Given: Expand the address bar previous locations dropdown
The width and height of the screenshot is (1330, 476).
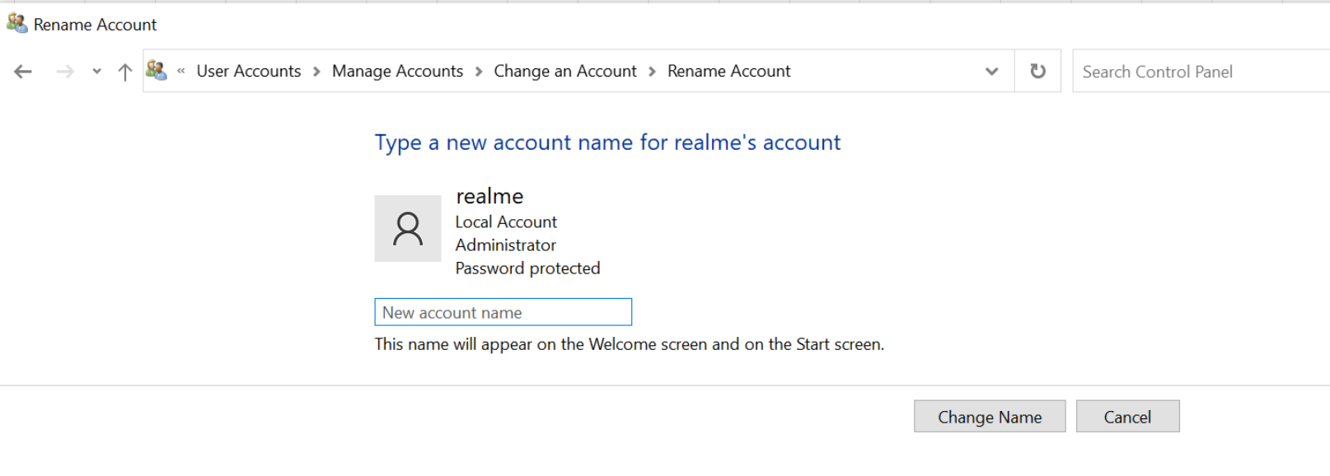Looking at the screenshot, I should tap(991, 72).
